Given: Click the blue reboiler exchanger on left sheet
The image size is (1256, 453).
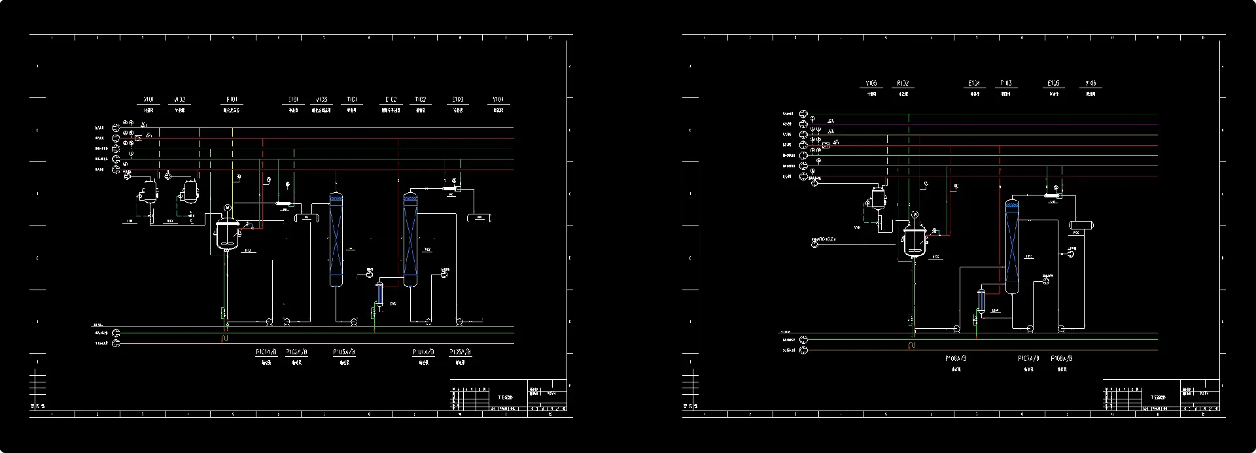Looking at the screenshot, I should tap(379, 294).
